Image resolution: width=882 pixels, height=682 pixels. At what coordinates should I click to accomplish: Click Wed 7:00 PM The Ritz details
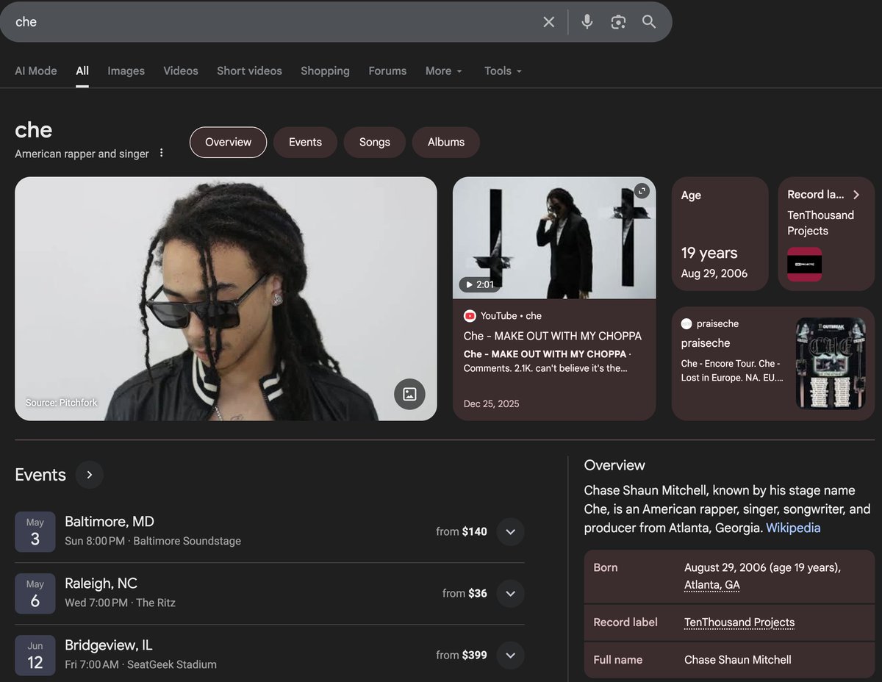pos(121,603)
